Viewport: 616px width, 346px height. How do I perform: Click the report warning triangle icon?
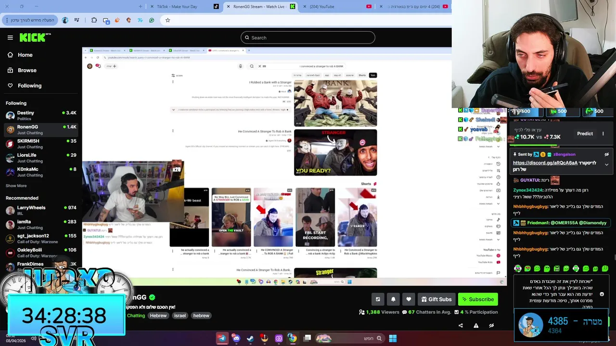476,325
